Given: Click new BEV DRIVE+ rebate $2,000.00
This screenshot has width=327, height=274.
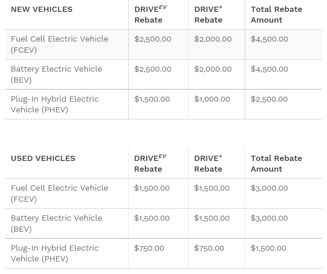Looking at the screenshot, I should (213, 69).
